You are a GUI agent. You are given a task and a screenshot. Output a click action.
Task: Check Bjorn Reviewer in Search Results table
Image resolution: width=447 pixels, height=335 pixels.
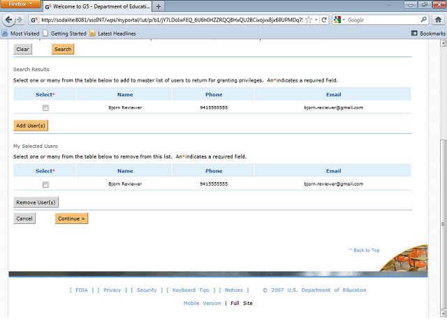coord(45,108)
